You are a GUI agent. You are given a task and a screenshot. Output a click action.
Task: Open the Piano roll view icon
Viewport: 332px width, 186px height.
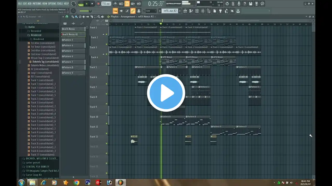tap(191, 11)
